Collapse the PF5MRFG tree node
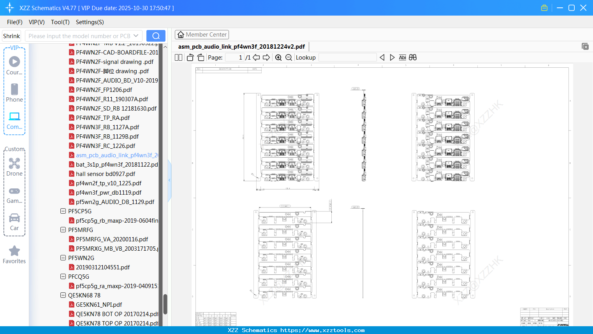The width and height of the screenshot is (593, 334). tap(63, 230)
